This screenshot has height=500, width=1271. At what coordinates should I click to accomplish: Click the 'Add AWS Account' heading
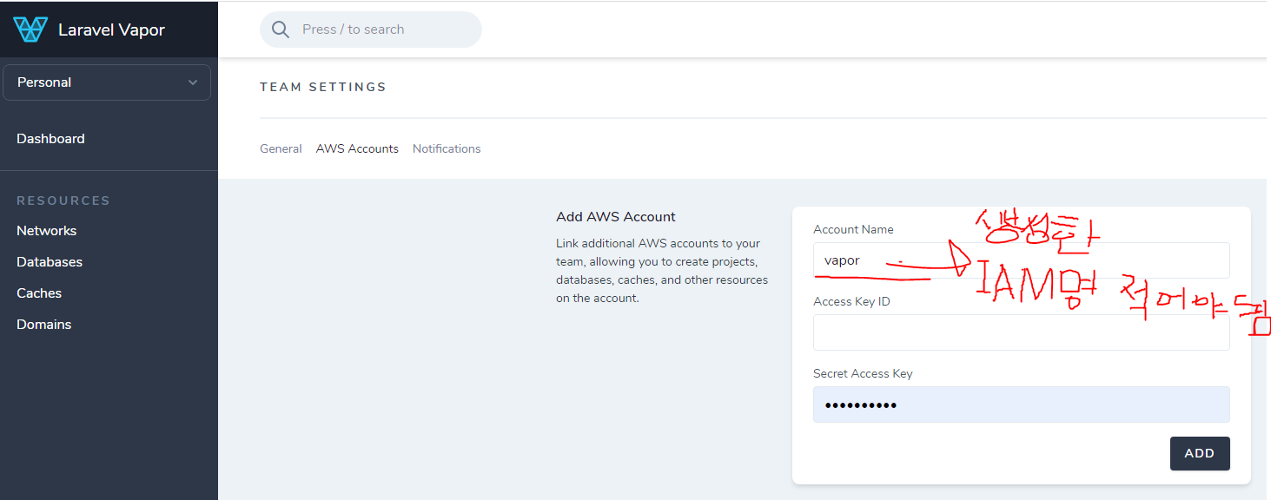[x=616, y=217]
